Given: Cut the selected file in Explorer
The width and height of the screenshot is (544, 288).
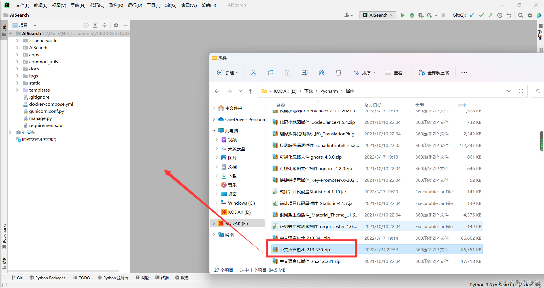Looking at the screenshot, I should (253, 73).
